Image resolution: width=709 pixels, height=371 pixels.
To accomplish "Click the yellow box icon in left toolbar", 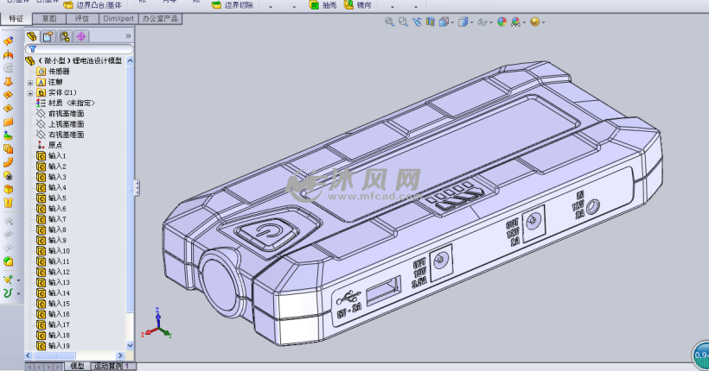I will [8, 190].
